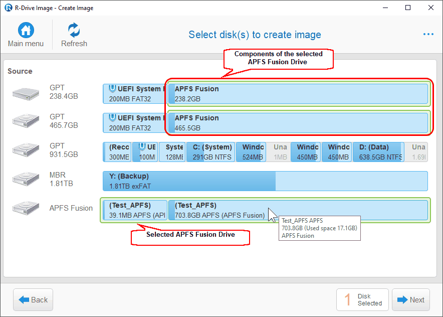
Task: Maximize the R-Drive Image window
Action: (x=408, y=8)
